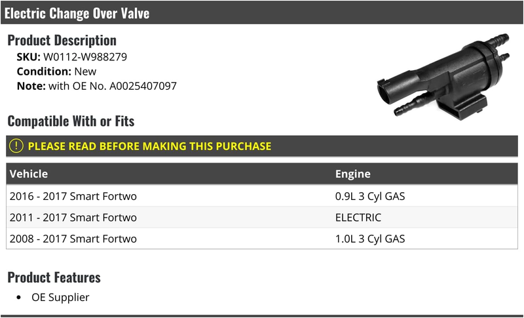Select the OE No. A0025407097 note

[96, 86]
